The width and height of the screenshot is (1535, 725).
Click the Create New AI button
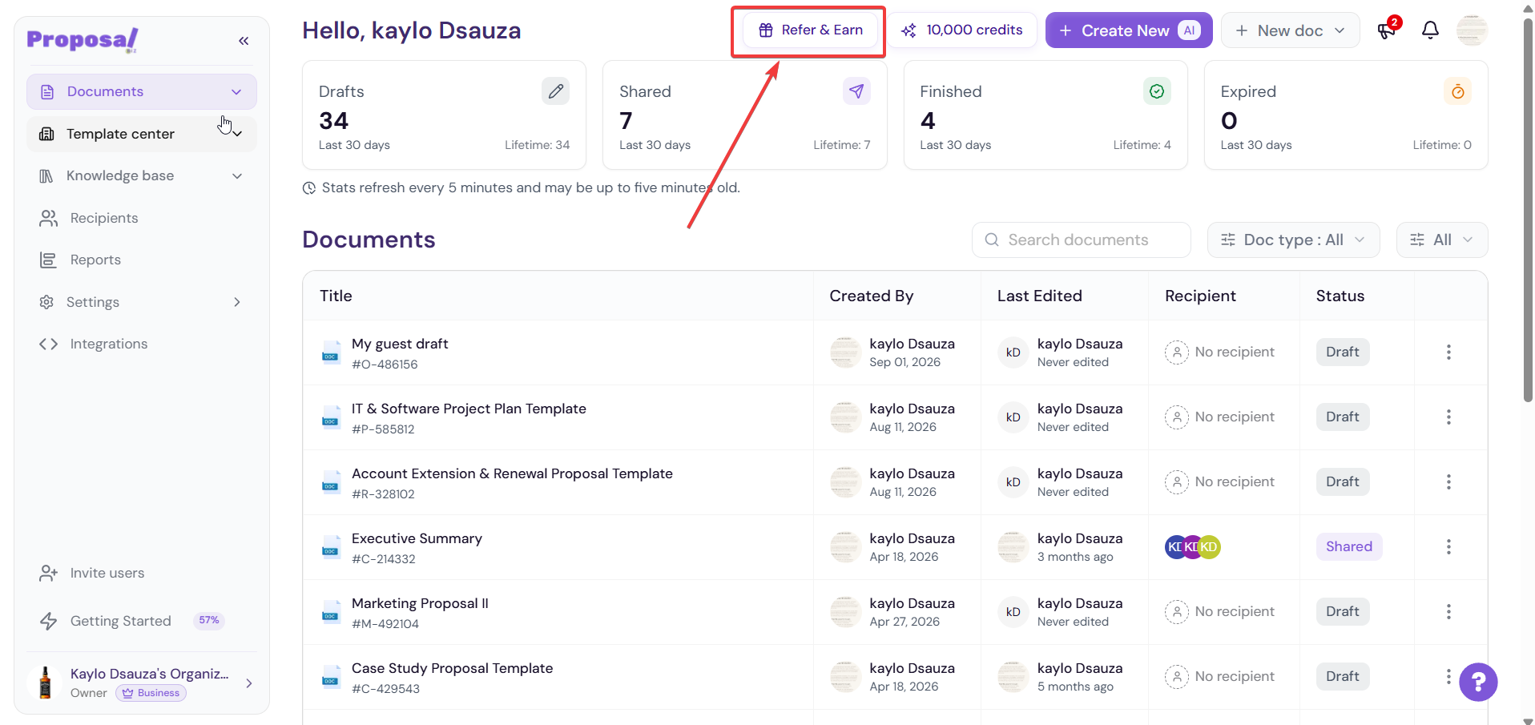coord(1128,30)
